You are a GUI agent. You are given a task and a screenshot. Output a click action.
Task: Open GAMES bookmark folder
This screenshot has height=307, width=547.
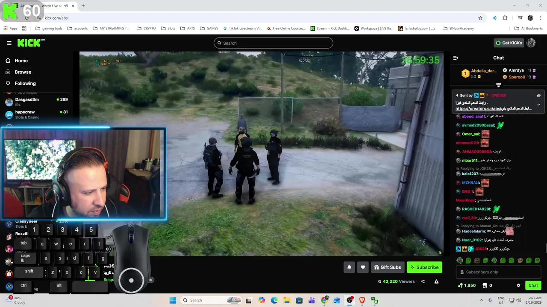(209, 29)
